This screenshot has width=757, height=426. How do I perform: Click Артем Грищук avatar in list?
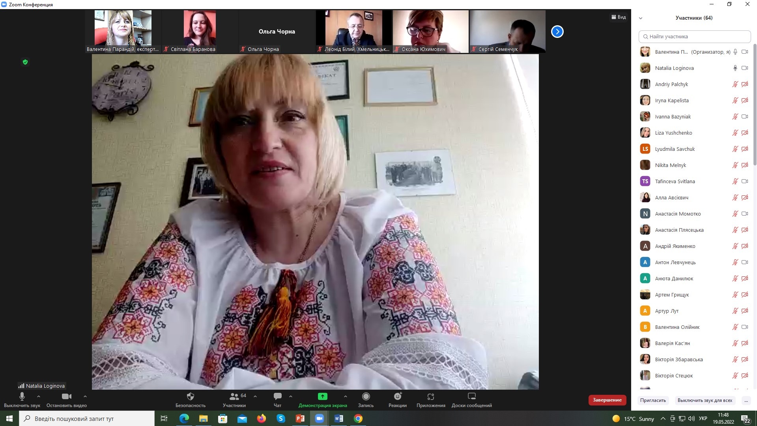coord(645,295)
